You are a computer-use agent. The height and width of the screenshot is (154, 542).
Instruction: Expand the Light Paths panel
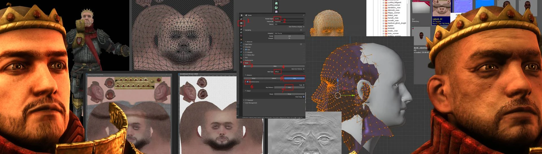(244, 44)
